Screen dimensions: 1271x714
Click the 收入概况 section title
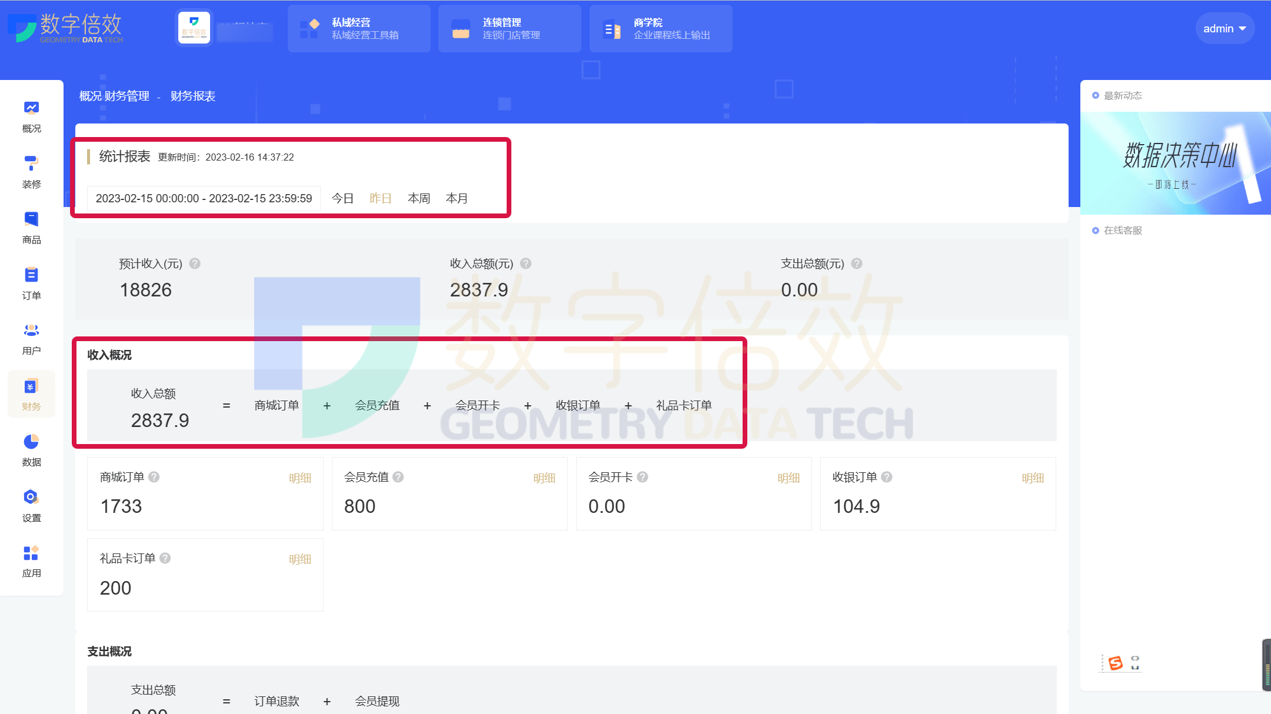click(109, 355)
